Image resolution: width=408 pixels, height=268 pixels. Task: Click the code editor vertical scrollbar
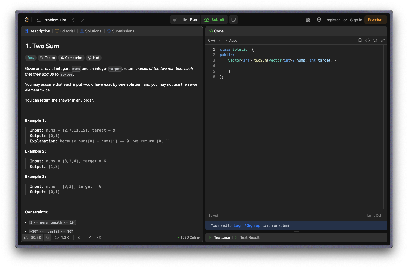tap(385, 127)
